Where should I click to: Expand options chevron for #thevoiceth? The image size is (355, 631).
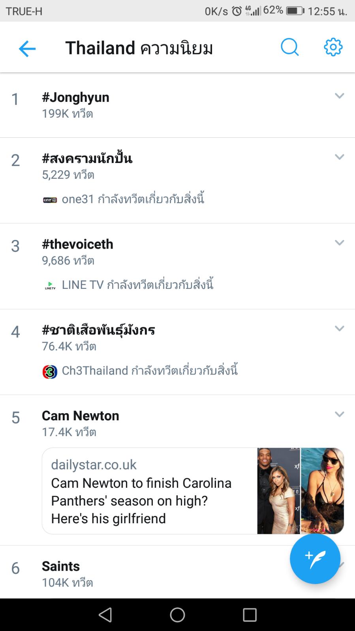point(339,242)
